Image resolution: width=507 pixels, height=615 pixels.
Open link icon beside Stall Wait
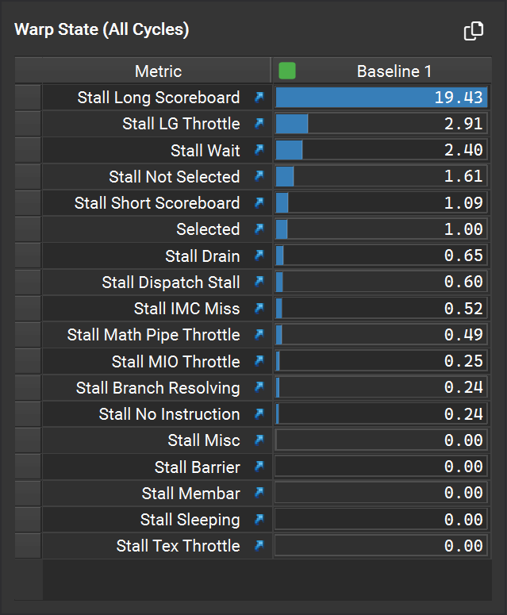[259, 150]
